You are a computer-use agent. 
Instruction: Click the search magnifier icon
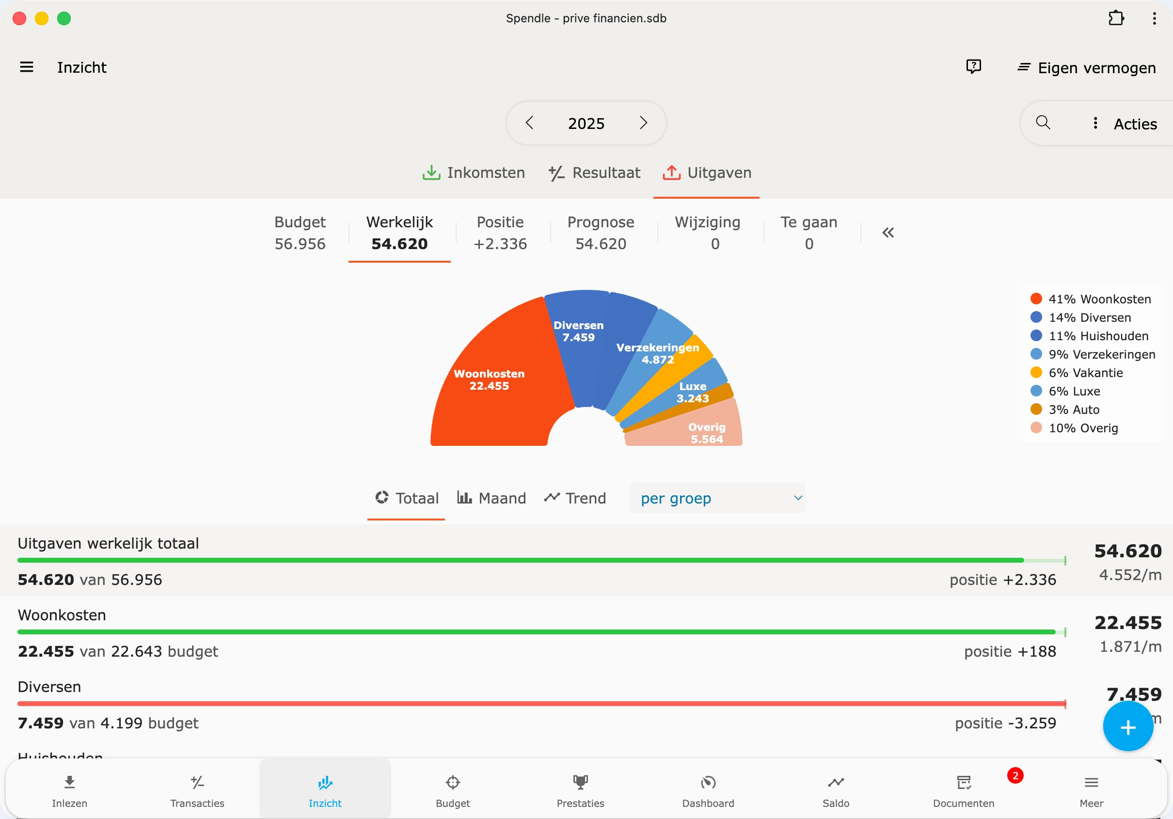point(1043,123)
